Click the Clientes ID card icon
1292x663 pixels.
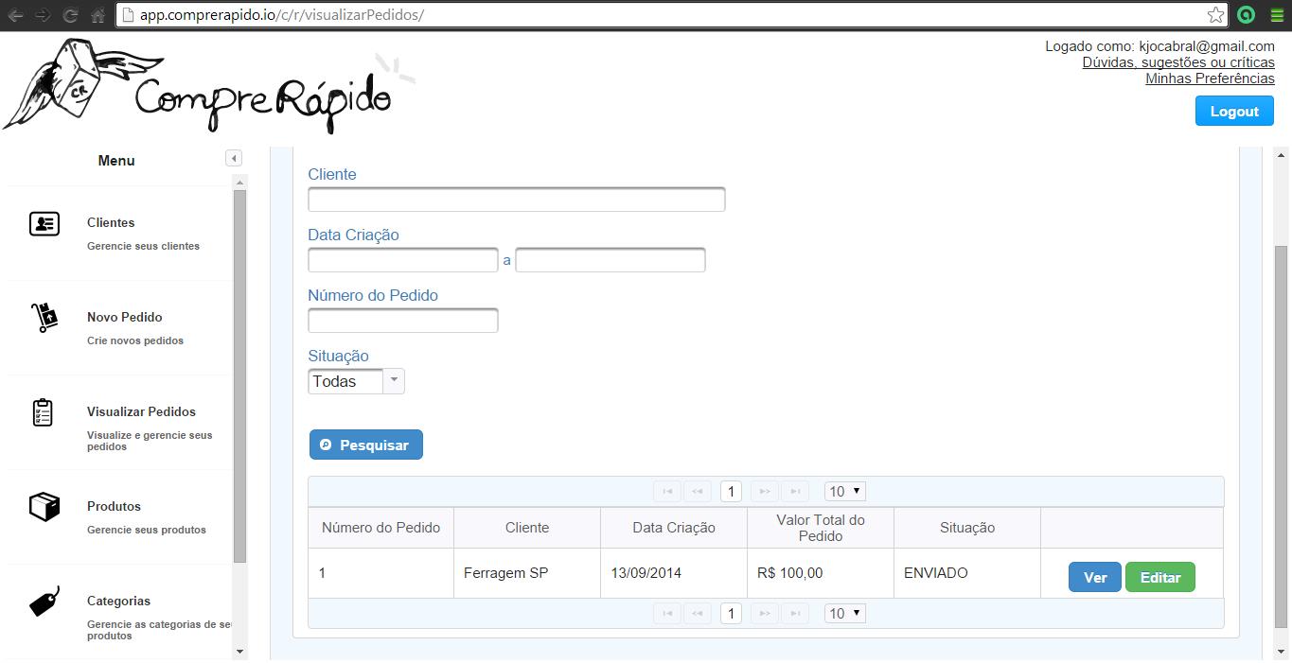tap(44, 224)
